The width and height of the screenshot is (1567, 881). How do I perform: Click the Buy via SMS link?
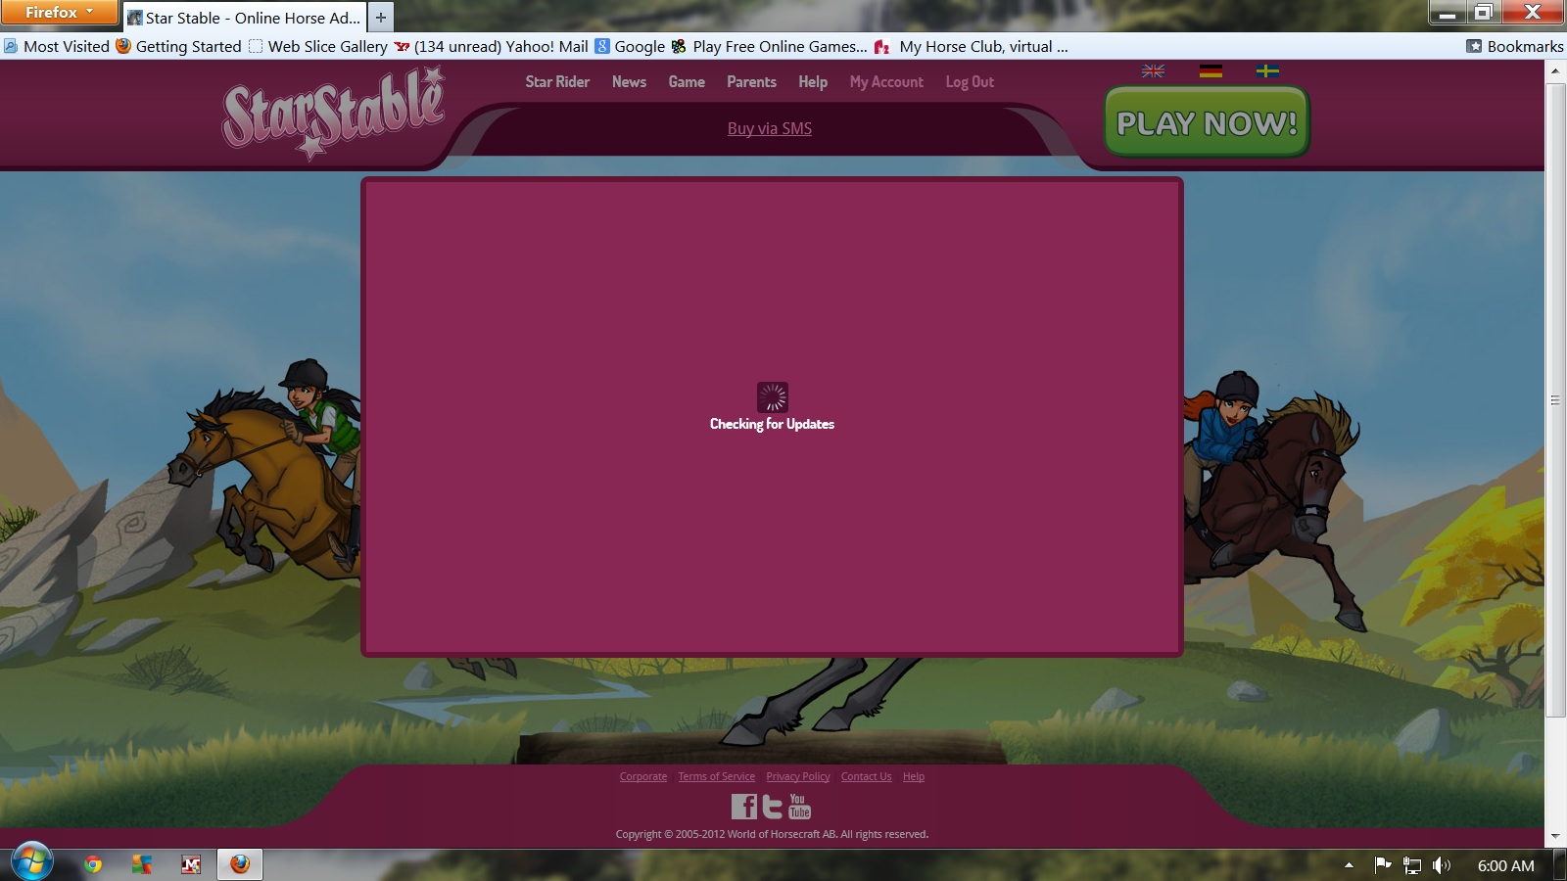(770, 128)
